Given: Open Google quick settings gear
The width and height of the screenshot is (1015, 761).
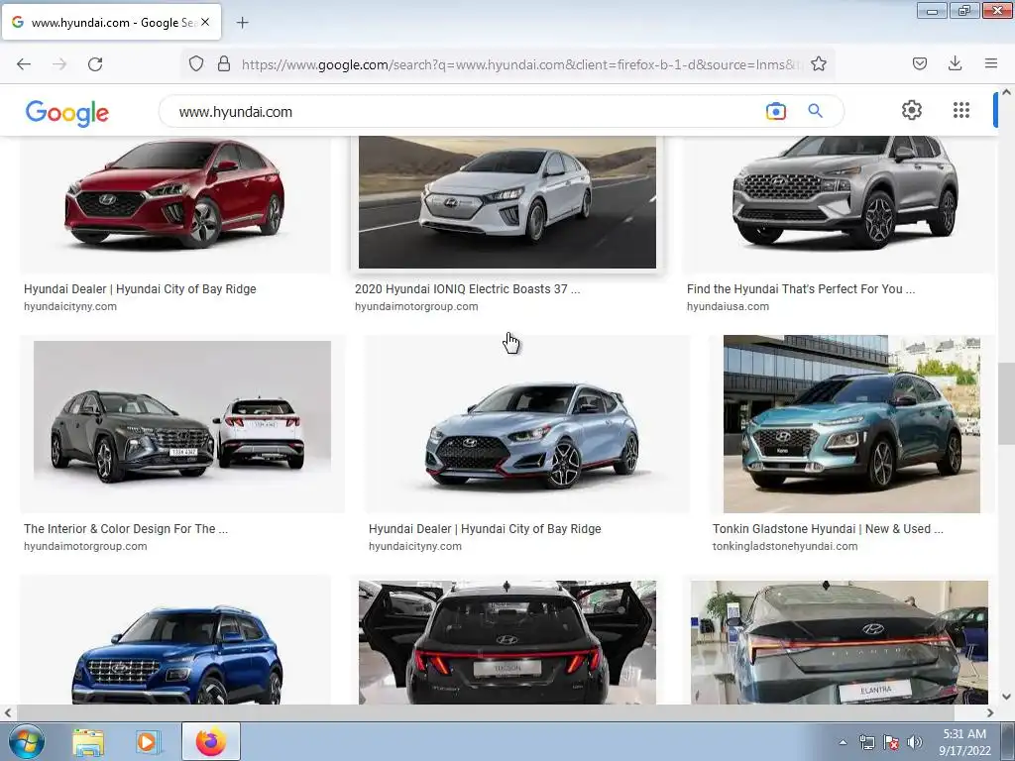Looking at the screenshot, I should click(x=912, y=110).
